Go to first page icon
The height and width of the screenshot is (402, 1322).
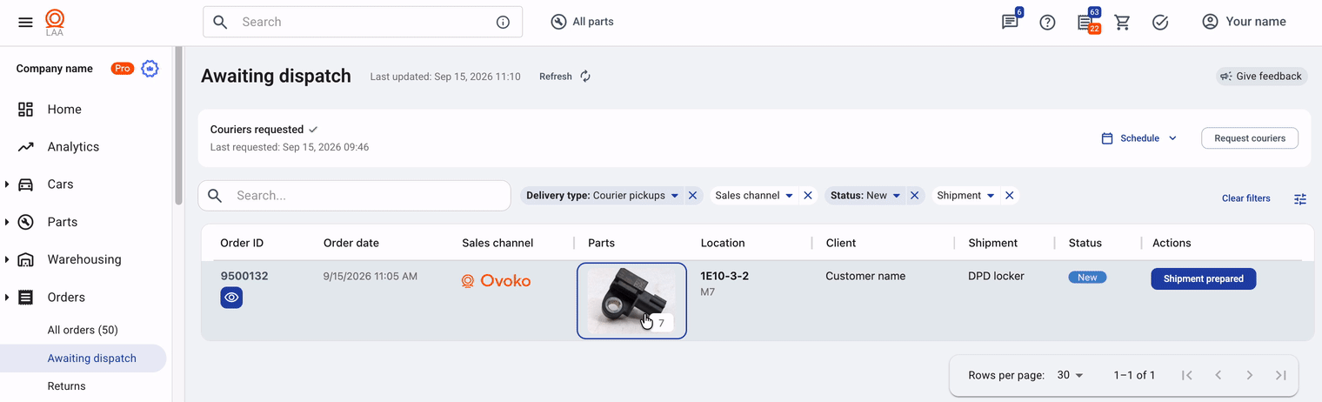pyautogui.click(x=1186, y=375)
